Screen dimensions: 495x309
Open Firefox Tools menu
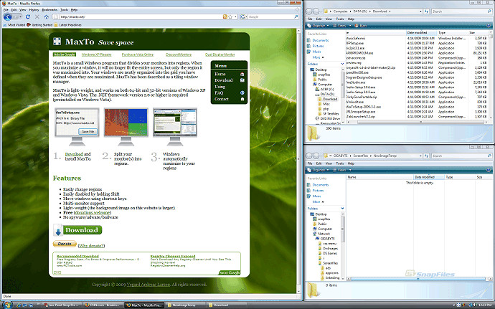point(64,10)
